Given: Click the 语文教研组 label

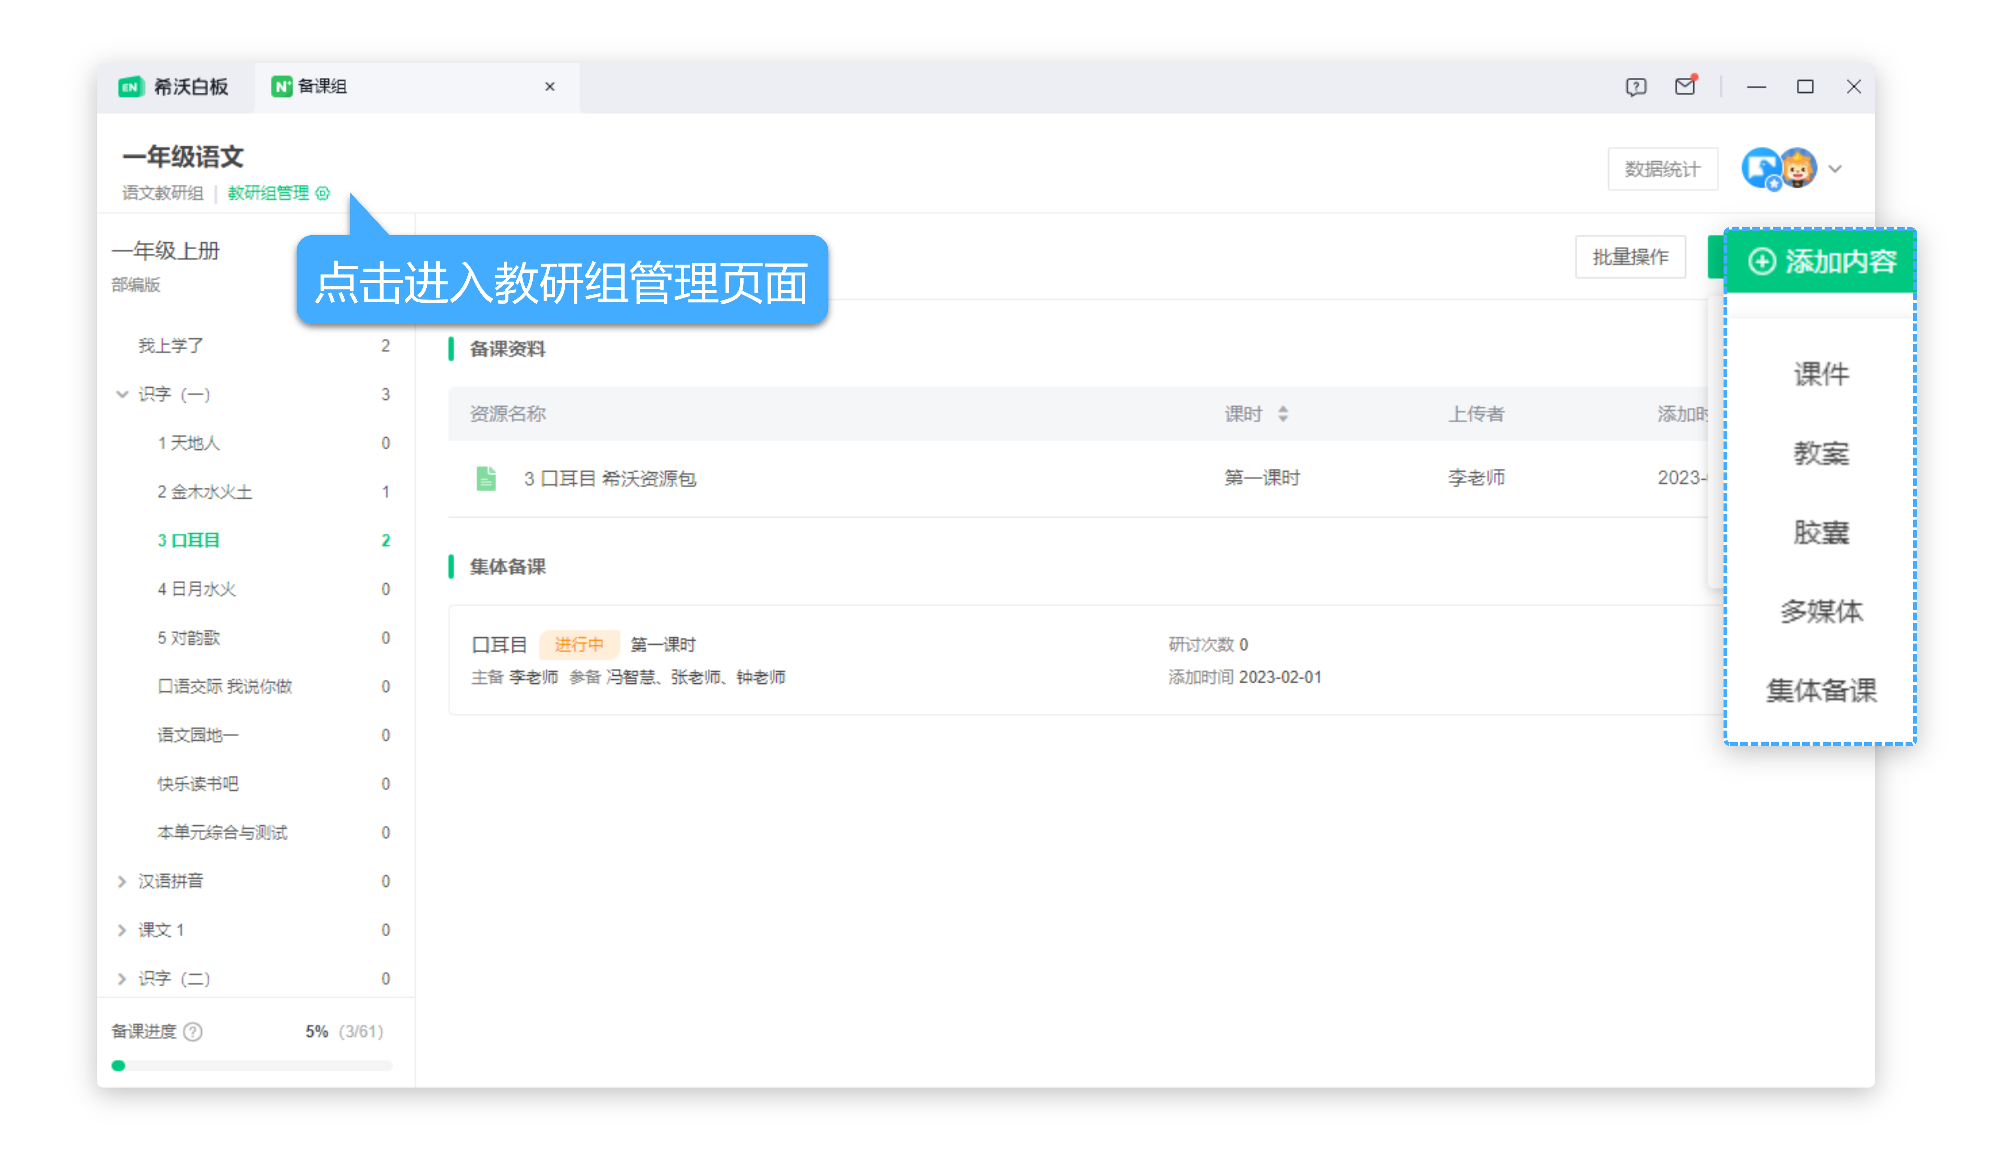Looking at the screenshot, I should click(163, 194).
